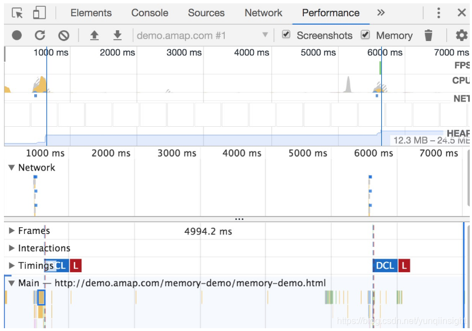Collect garbage with the trash can icon

428,35
